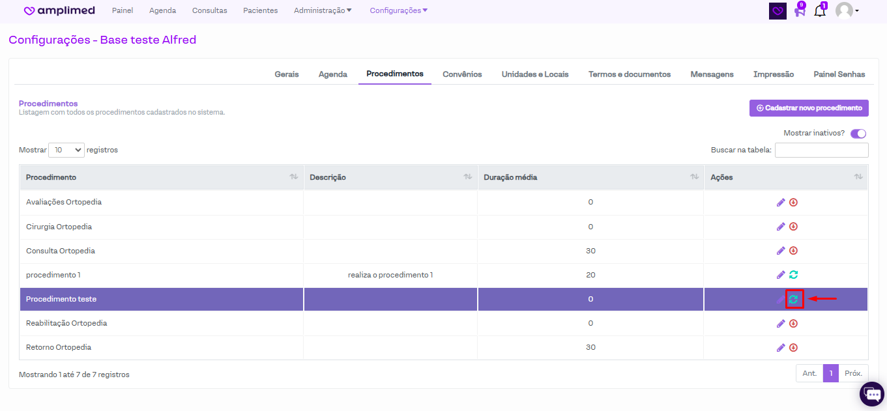Edit the Avaliações Ortopedia procedure
Viewport: 887px width, 411px height.
click(780, 203)
